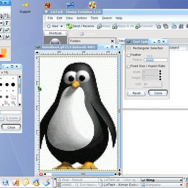The image size is (188, 188).
Task: Open the Search menu in Evolution
Action: click(x=107, y=18)
